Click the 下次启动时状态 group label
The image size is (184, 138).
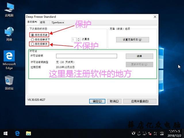(x=38, y=29)
